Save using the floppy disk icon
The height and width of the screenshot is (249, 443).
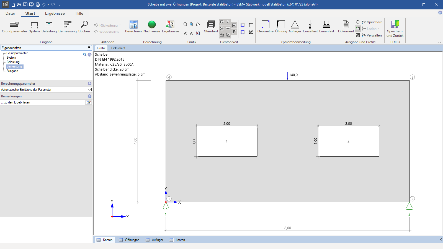click(x=25, y=4)
